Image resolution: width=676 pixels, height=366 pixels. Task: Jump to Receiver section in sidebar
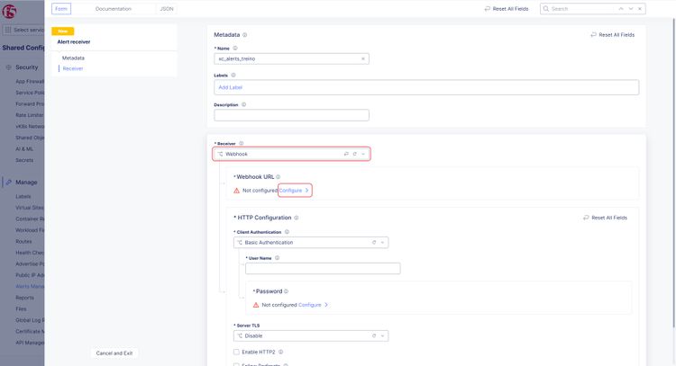tap(73, 68)
